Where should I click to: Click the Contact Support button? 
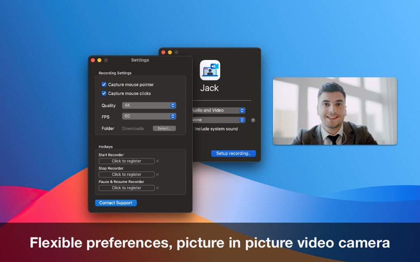(116, 203)
